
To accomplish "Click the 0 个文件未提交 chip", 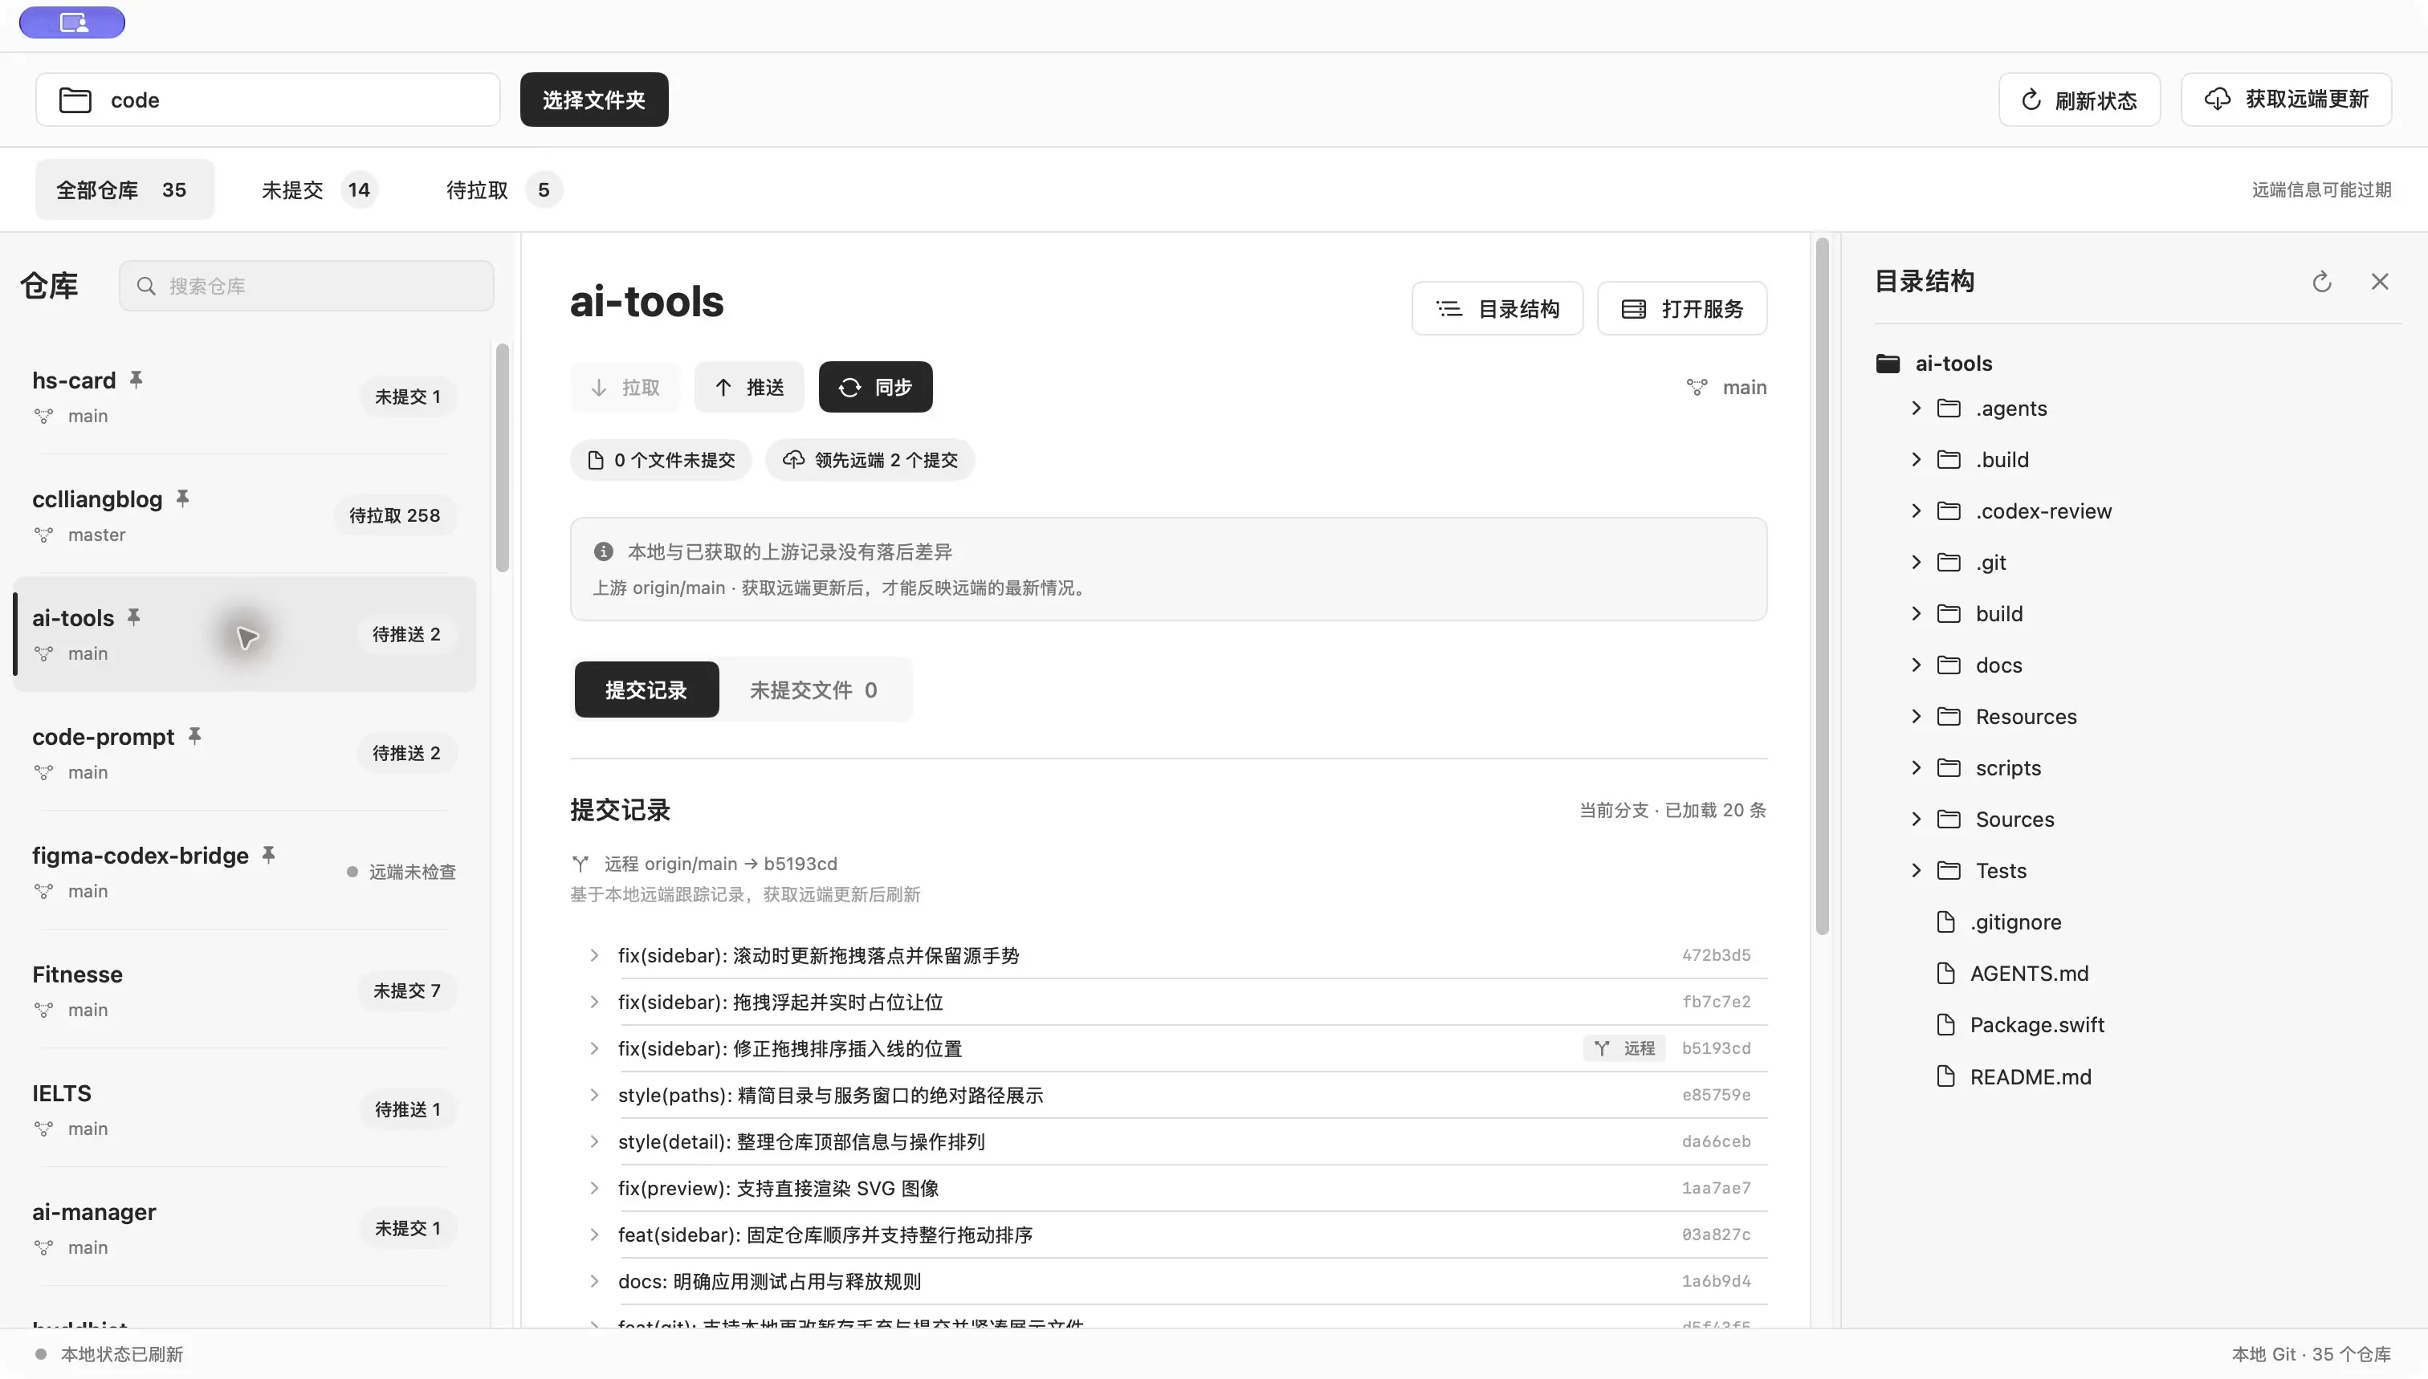I will click(x=662, y=460).
